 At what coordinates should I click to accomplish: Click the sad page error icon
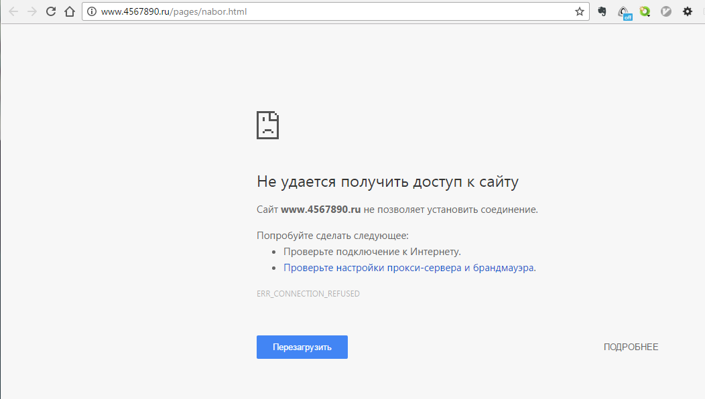click(267, 125)
